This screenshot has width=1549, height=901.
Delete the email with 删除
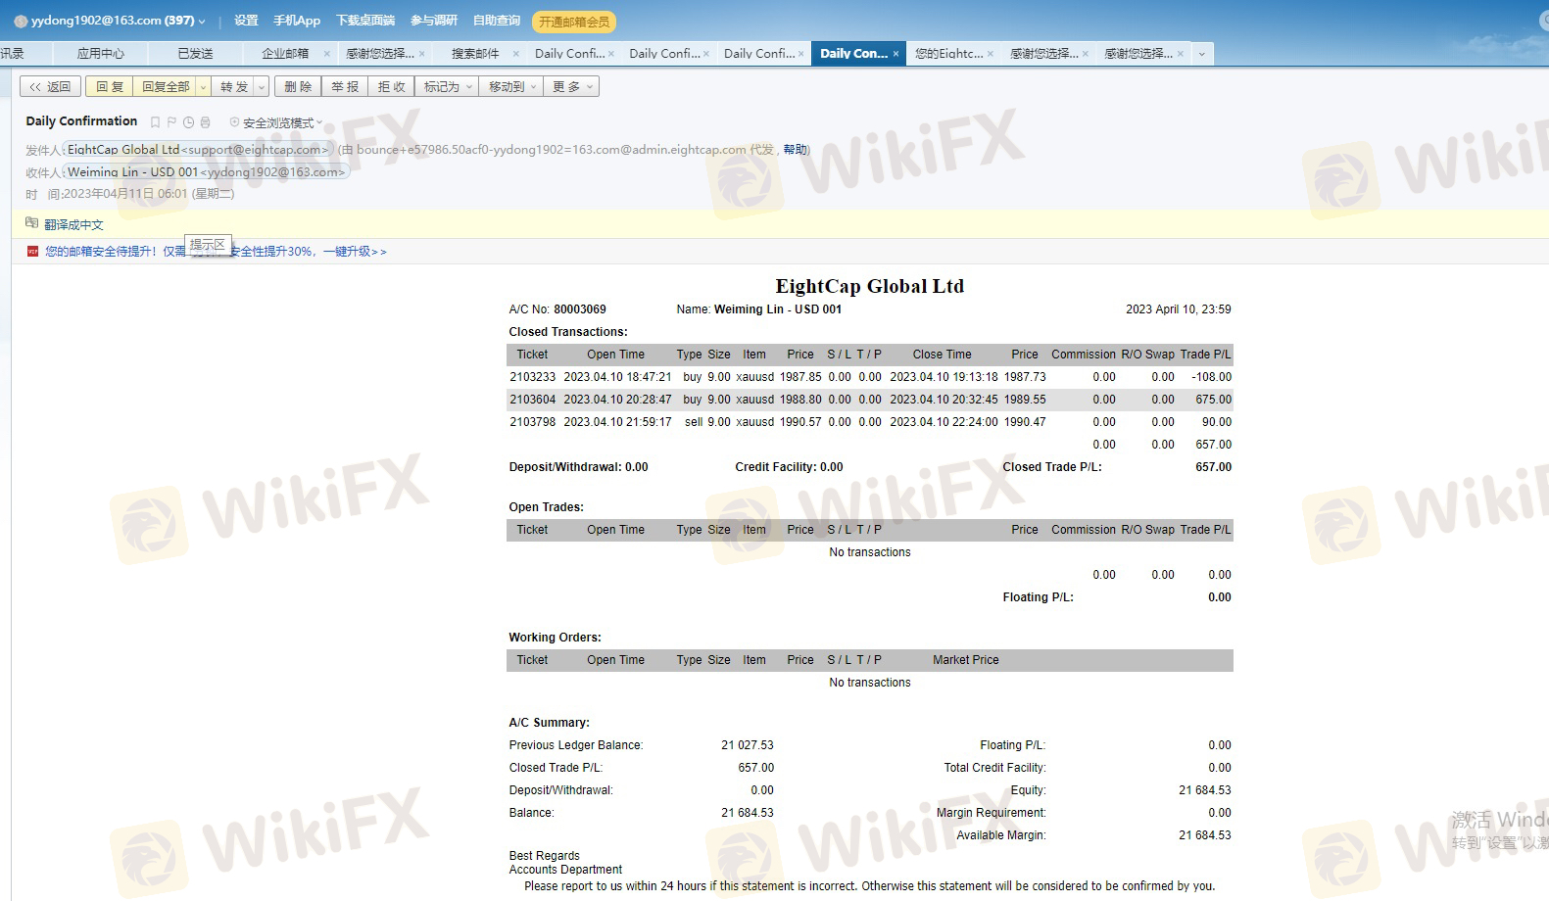(298, 87)
